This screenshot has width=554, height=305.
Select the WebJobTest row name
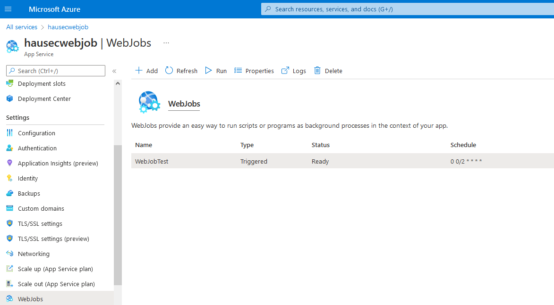pos(152,162)
